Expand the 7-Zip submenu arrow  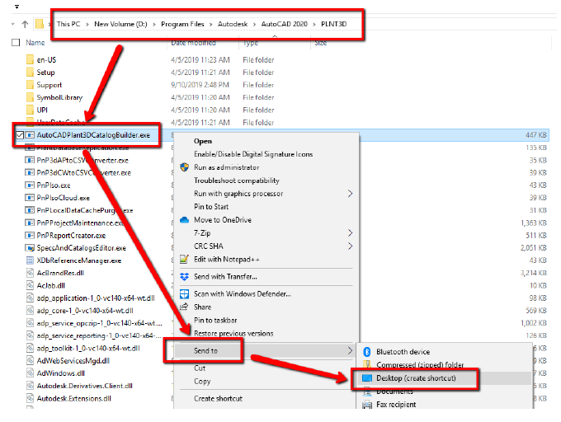[x=350, y=233]
